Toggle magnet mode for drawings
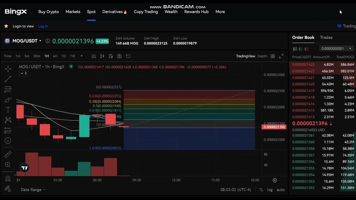Image resolution: width=356 pixels, height=200 pixels. pos(8,179)
